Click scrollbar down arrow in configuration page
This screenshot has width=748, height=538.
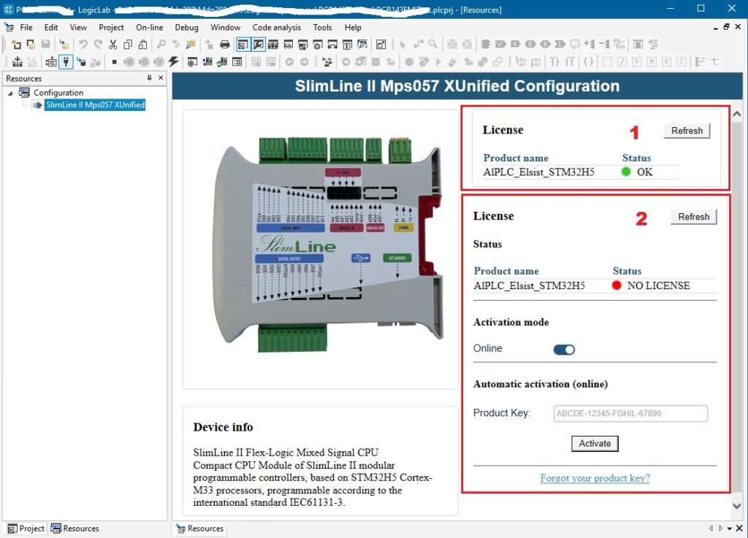(x=736, y=506)
